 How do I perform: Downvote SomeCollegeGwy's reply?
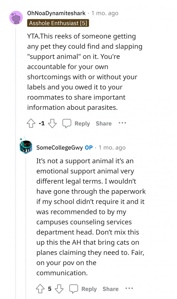59,289
